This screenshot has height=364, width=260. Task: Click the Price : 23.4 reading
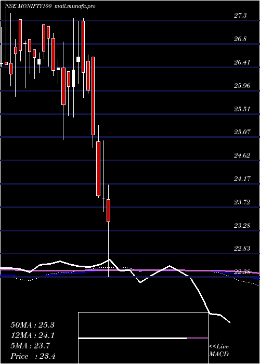[x=33, y=356]
